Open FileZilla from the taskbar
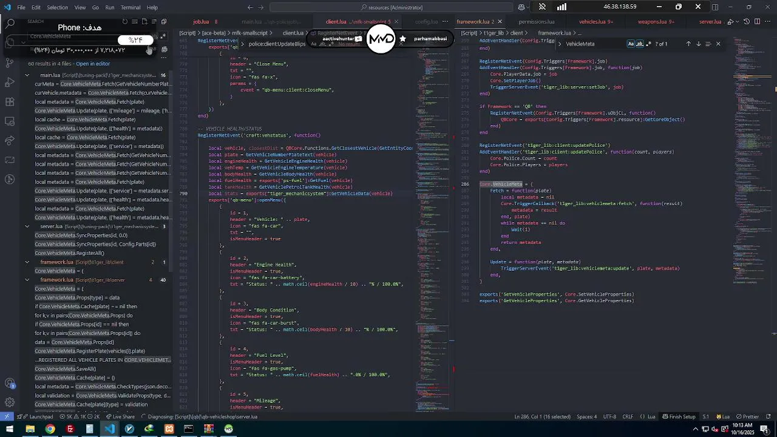Screen dimensions: 777x437 (x=70, y=429)
